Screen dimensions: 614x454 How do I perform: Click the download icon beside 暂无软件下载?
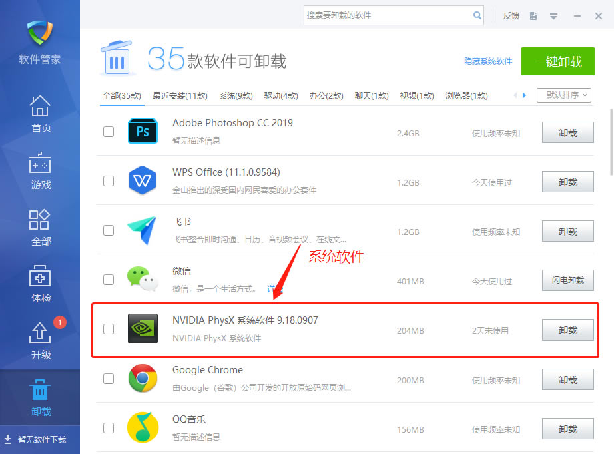pyautogui.click(x=7, y=439)
